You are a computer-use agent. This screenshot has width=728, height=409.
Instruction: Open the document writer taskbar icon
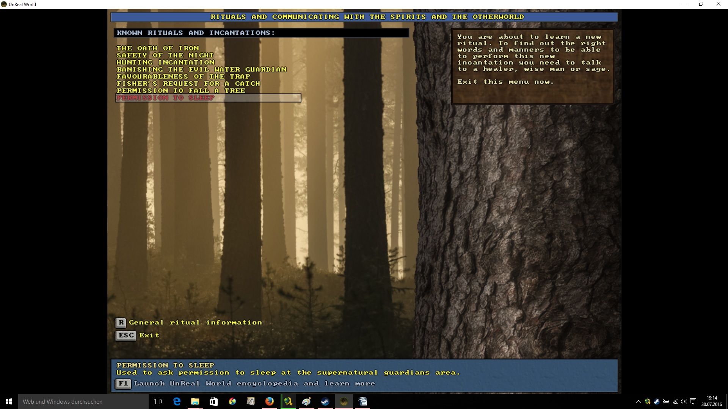coord(362,401)
